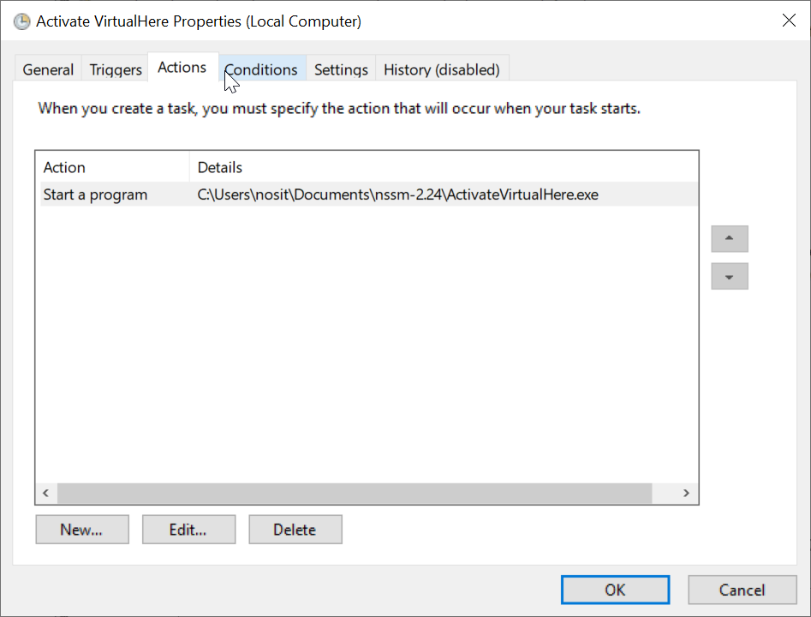
Task: Close the Properties dialog with the X
Action: (788, 21)
